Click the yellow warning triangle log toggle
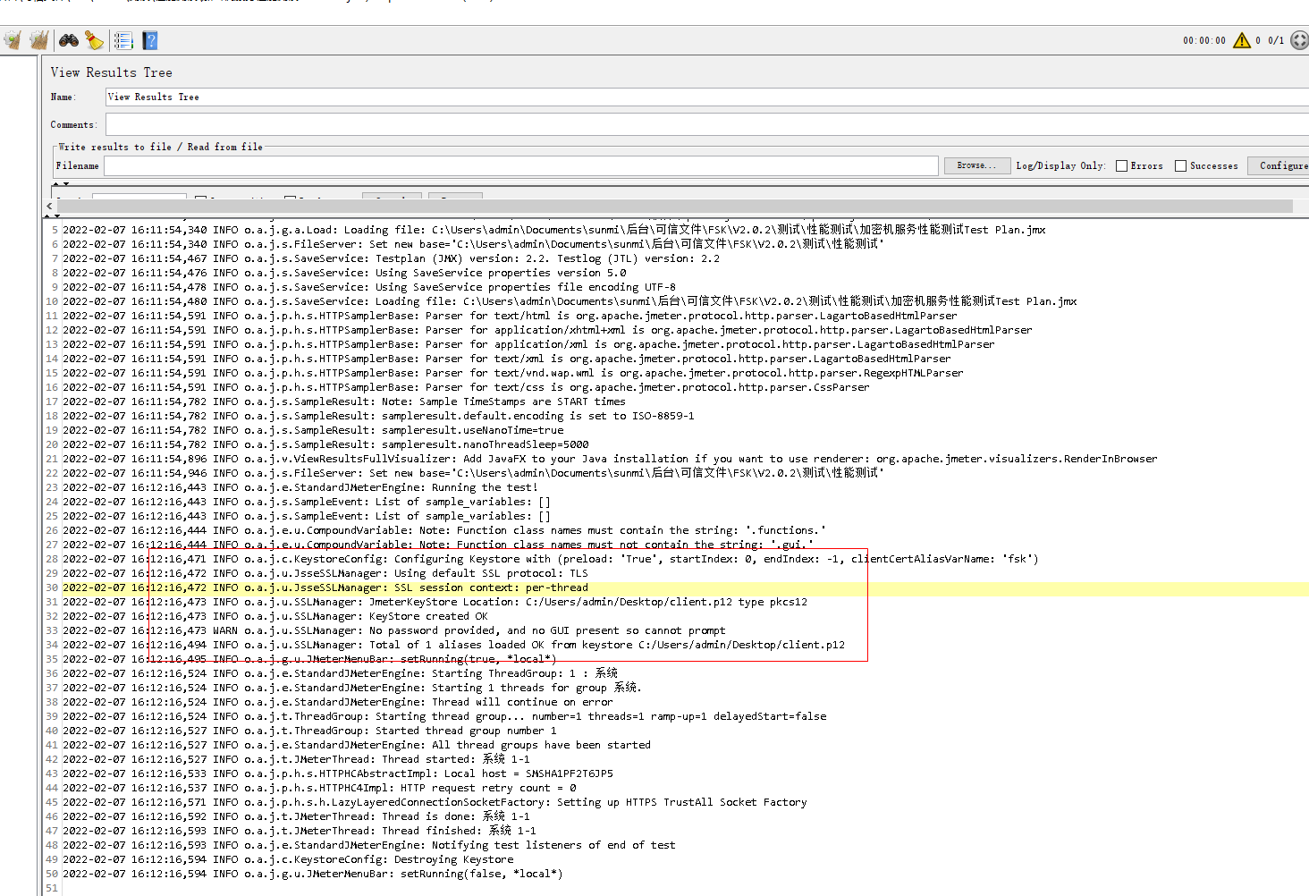This screenshot has width=1309, height=896. click(x=1242, y=40)
